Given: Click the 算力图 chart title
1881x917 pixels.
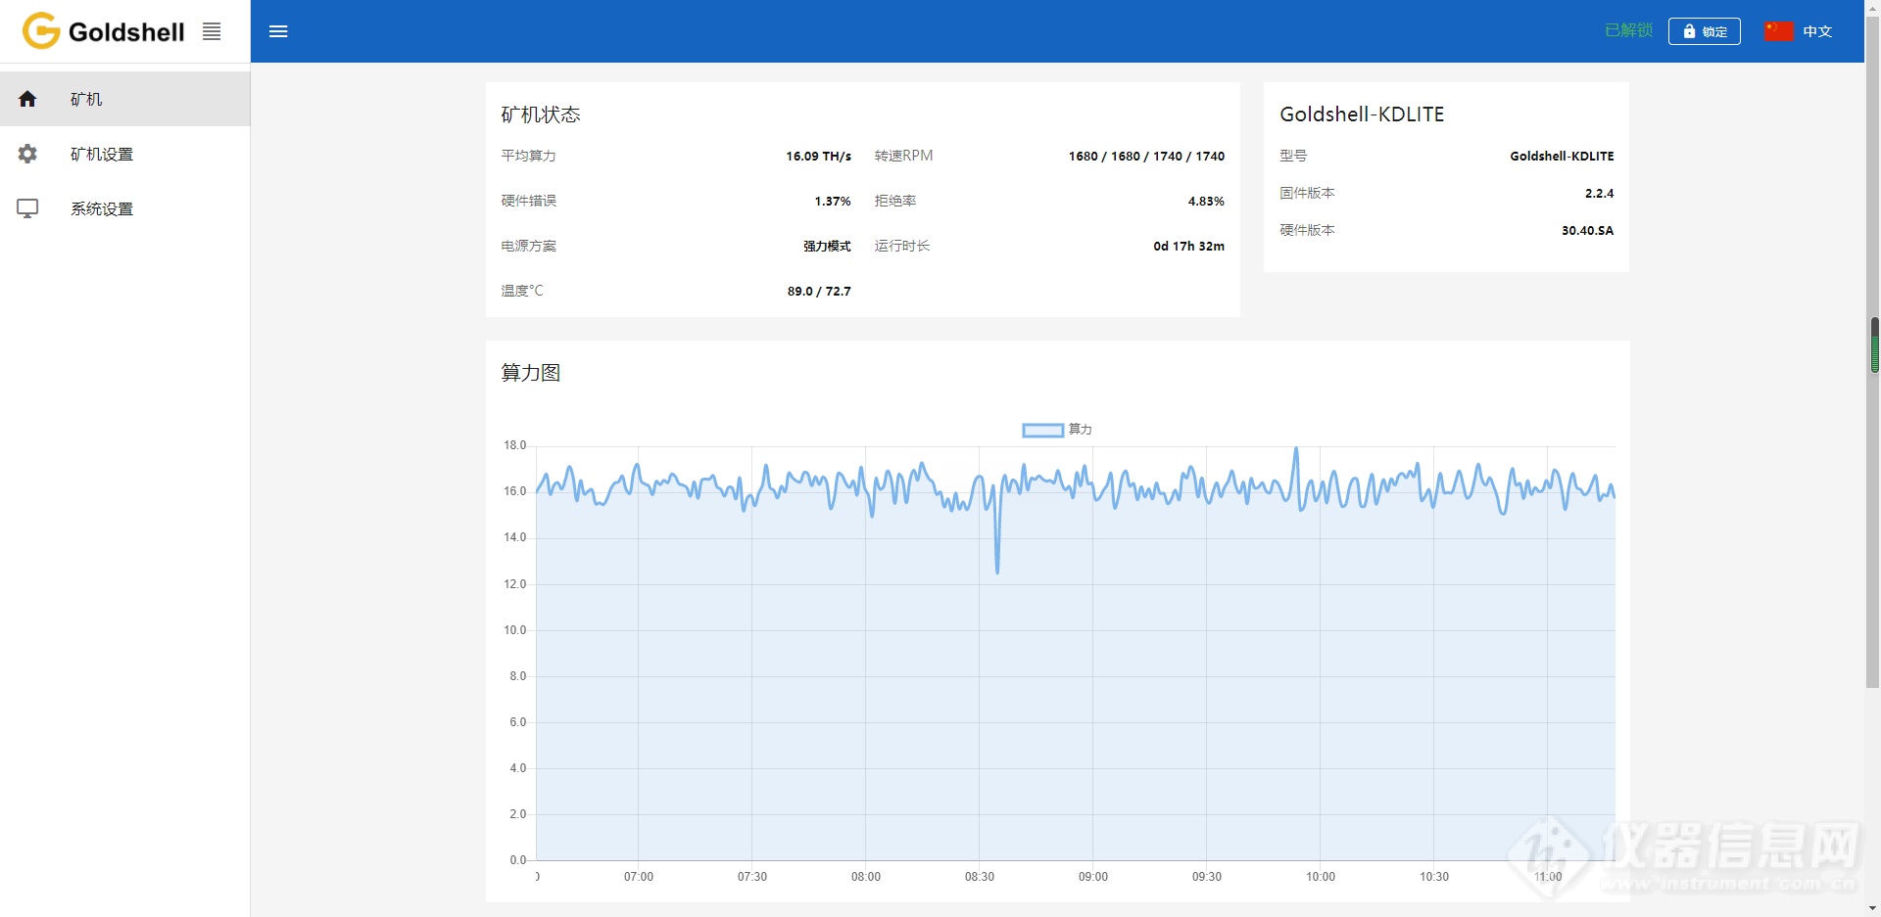Looking at the screenshot, I should [531, 372].
